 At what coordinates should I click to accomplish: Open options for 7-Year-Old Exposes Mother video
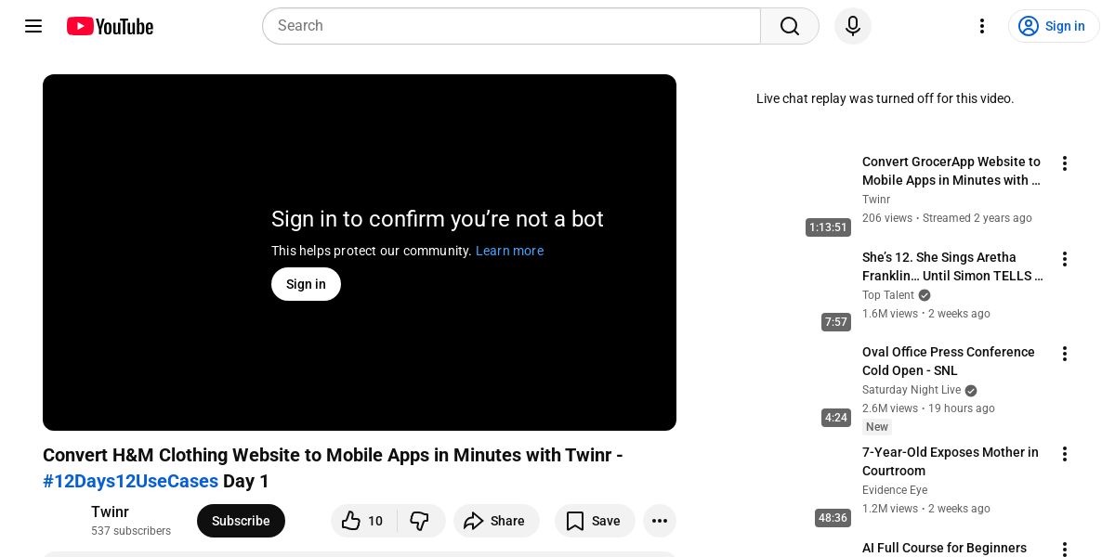click(x=1065, y=454)
